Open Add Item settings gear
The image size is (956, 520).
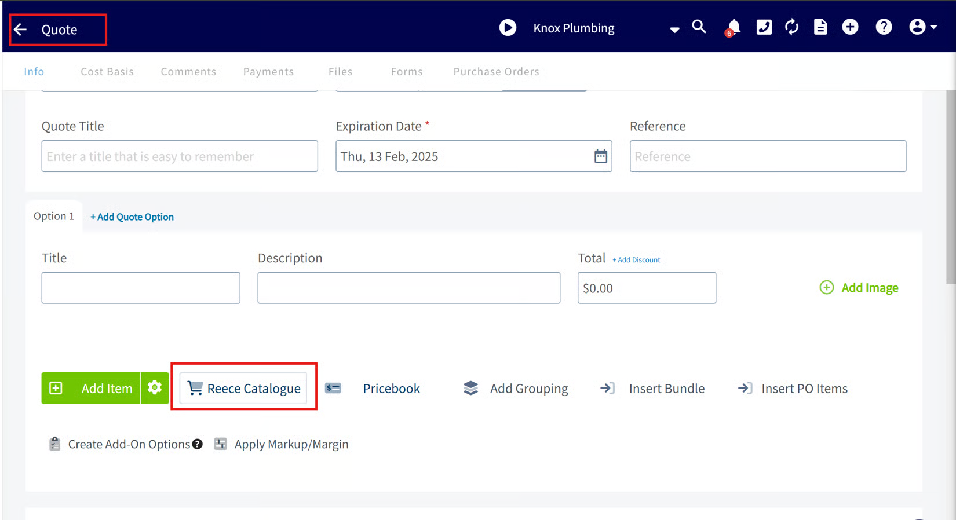[155, 388]
